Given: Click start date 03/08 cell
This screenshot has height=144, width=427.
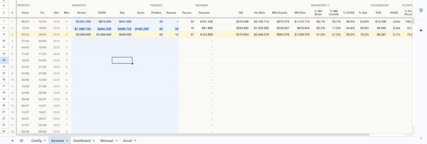Looking at the screenshot, I should point(25,131).
